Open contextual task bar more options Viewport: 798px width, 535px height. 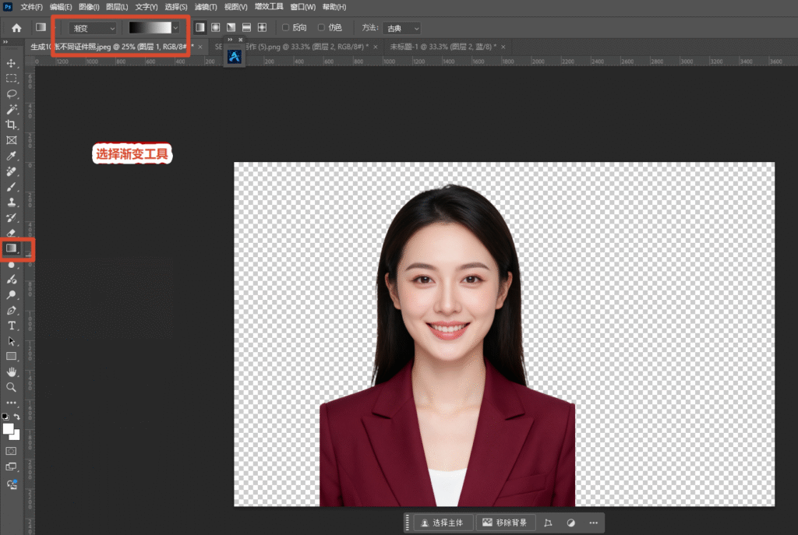point(593,523)
